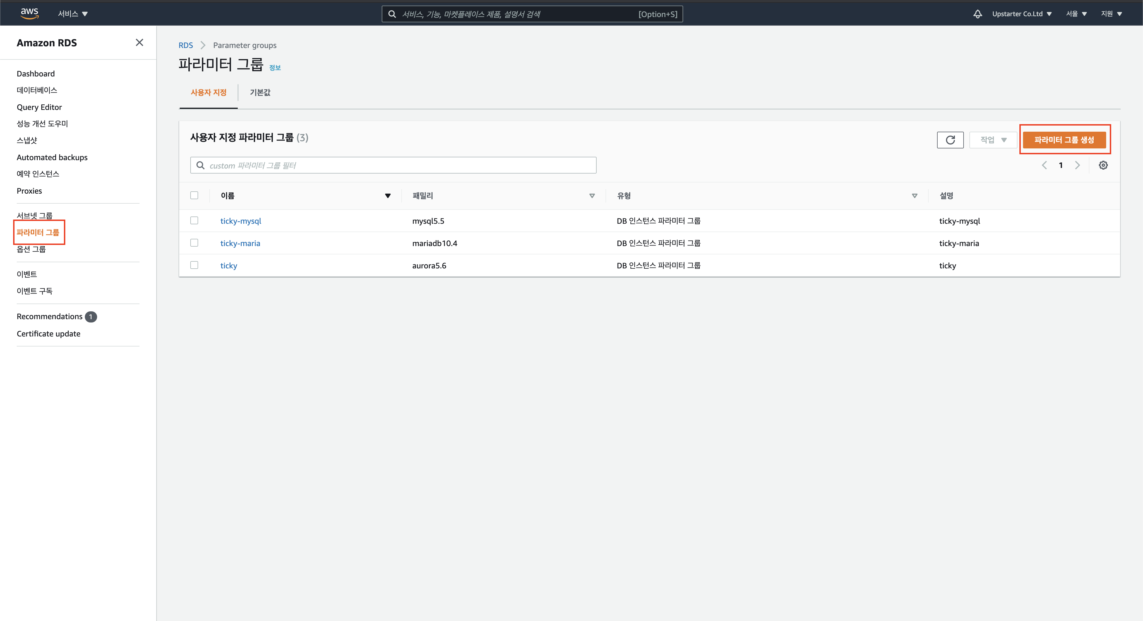This screenshot has height=621, width=1143.
Task: Click 파라미터 그룹 생성 button
Action: [1063, 140]
